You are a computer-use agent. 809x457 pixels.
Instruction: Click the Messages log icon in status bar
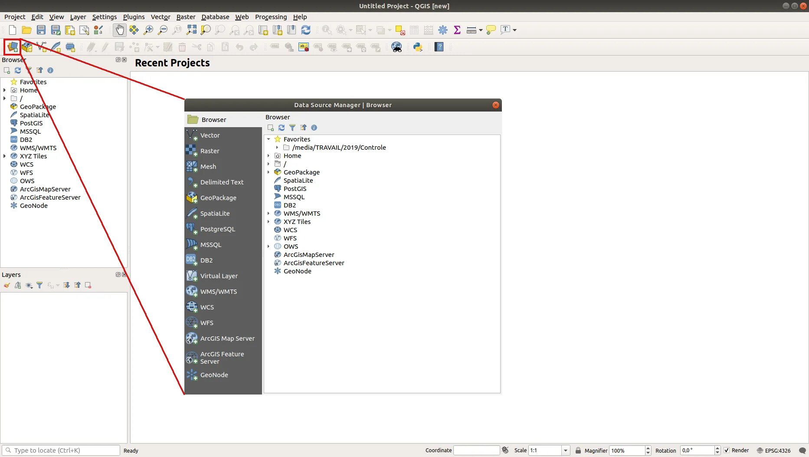click(x=802, y=450)
